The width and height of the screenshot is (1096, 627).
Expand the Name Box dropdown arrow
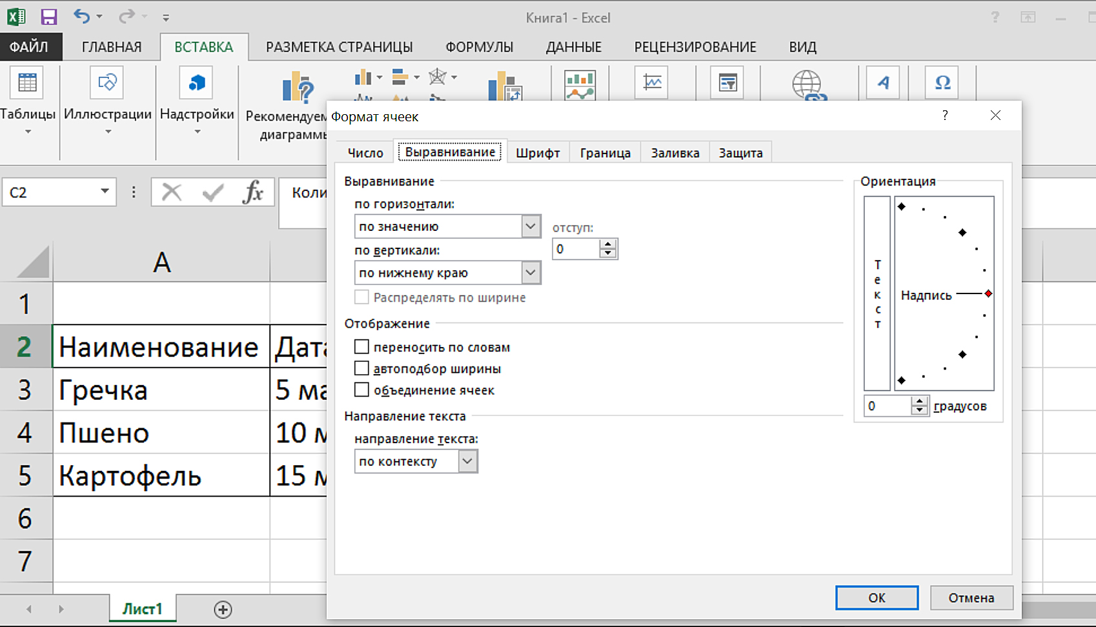coord(105,192)
